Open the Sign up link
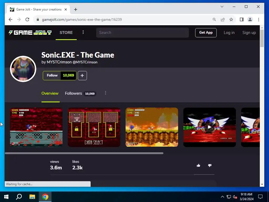 [249, 33]
